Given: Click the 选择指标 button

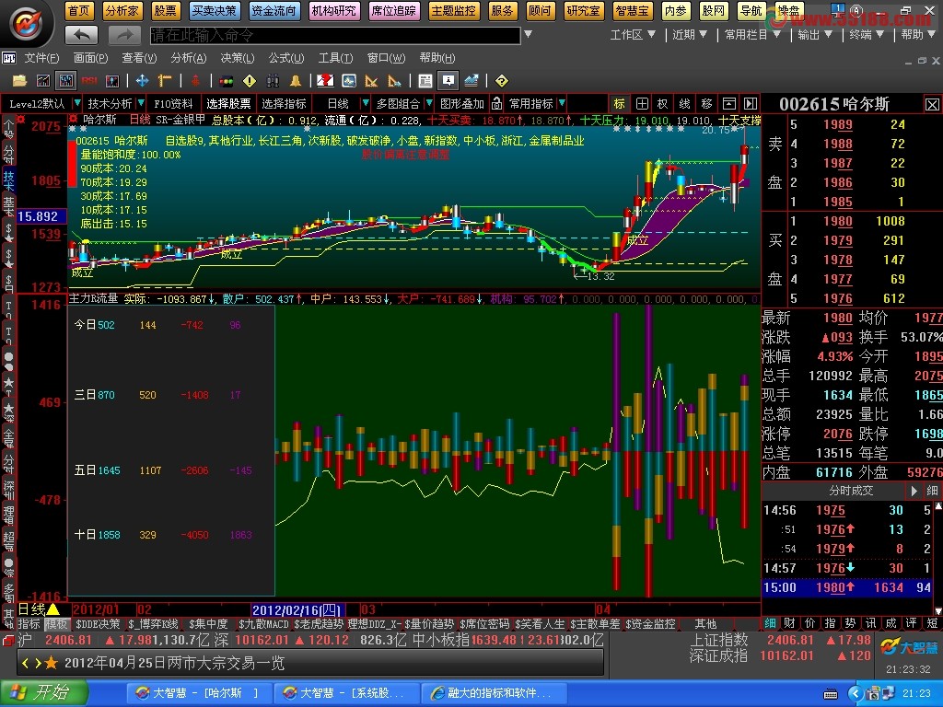Looking at the screenshot, I should [284, 103].
